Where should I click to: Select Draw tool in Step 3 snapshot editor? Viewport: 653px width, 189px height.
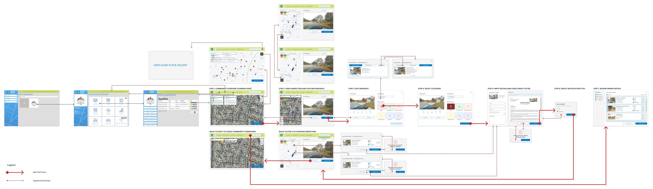[x=354, y=112]
